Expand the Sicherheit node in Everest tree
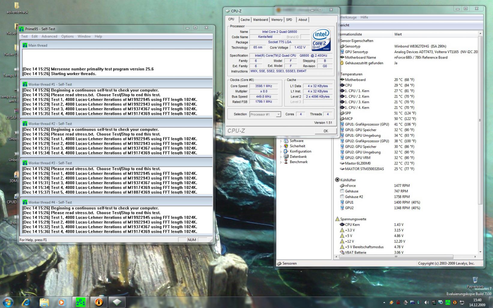493x308 pixels. tap(281, 146)
